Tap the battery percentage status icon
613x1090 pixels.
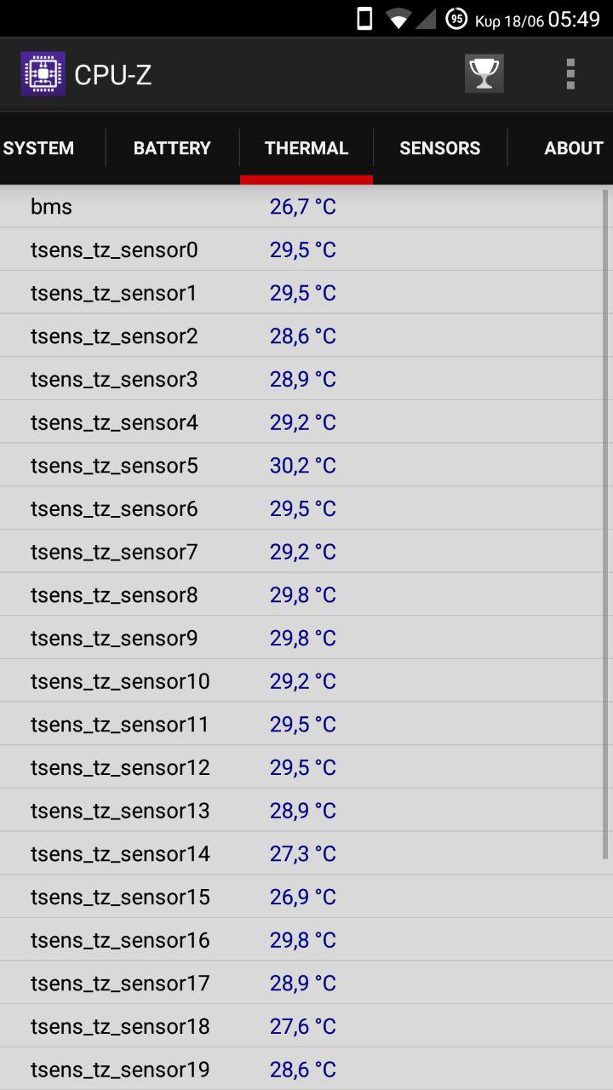pyautogui.click(x=456, y=19)
